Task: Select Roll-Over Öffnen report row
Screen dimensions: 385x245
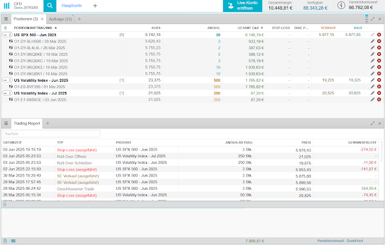Action: tap(190, 156)
